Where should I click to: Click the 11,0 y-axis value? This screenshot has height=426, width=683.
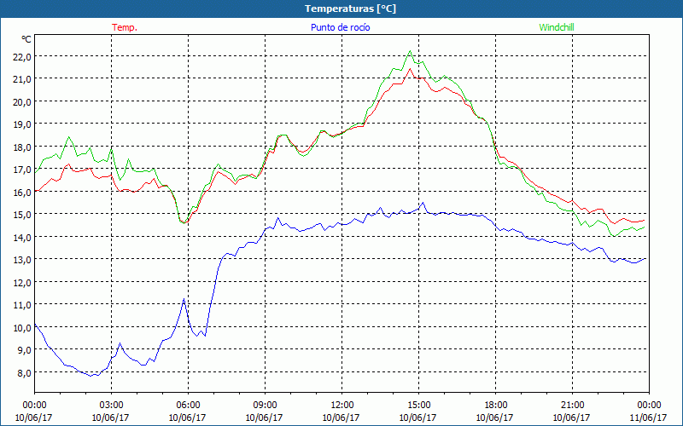[x=22, y=305]
